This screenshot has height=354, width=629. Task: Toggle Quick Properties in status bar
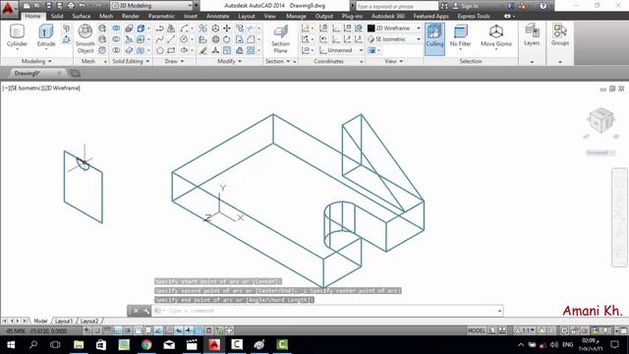pyautogui.click(x=209, y=330)
